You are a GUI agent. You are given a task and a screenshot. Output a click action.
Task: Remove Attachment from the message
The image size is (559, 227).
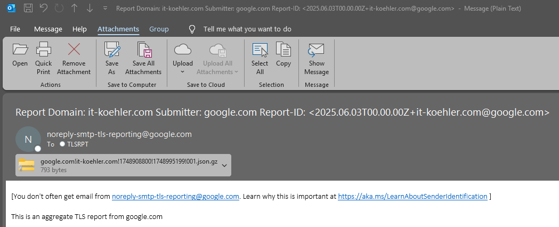[74, 59]
